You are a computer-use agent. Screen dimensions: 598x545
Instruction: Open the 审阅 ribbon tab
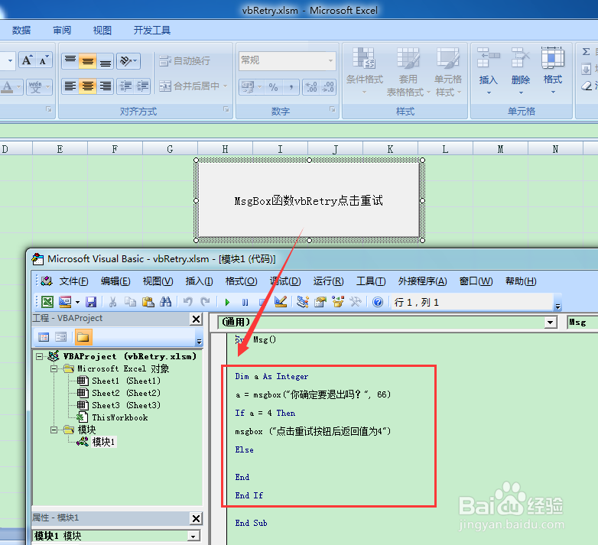click(62, 30)
